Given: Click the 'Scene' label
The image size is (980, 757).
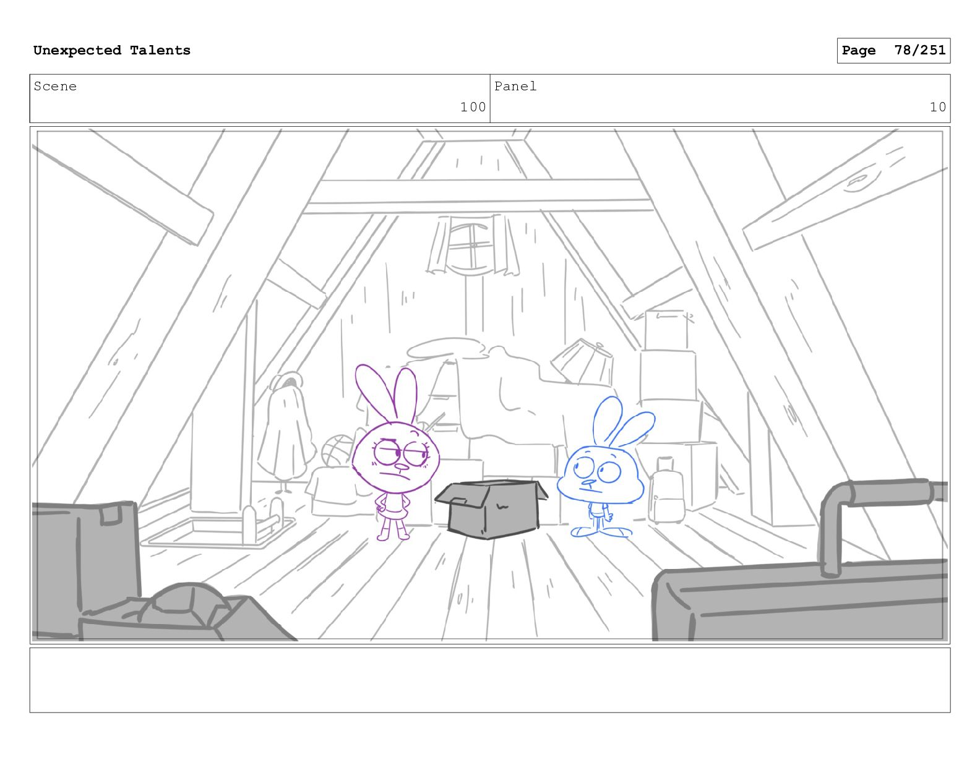Looking at the screenshot, I should [x=55, y=87].
